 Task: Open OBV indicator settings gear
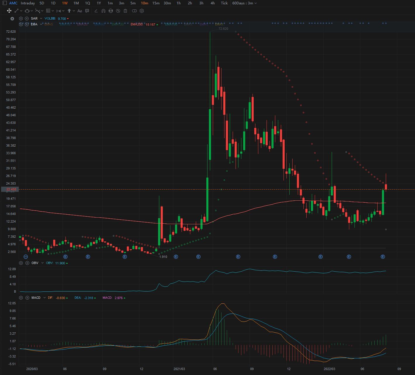coord(21,263)
